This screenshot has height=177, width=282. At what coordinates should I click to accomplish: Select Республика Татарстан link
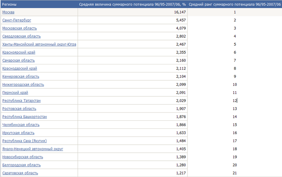click(21, 101)
